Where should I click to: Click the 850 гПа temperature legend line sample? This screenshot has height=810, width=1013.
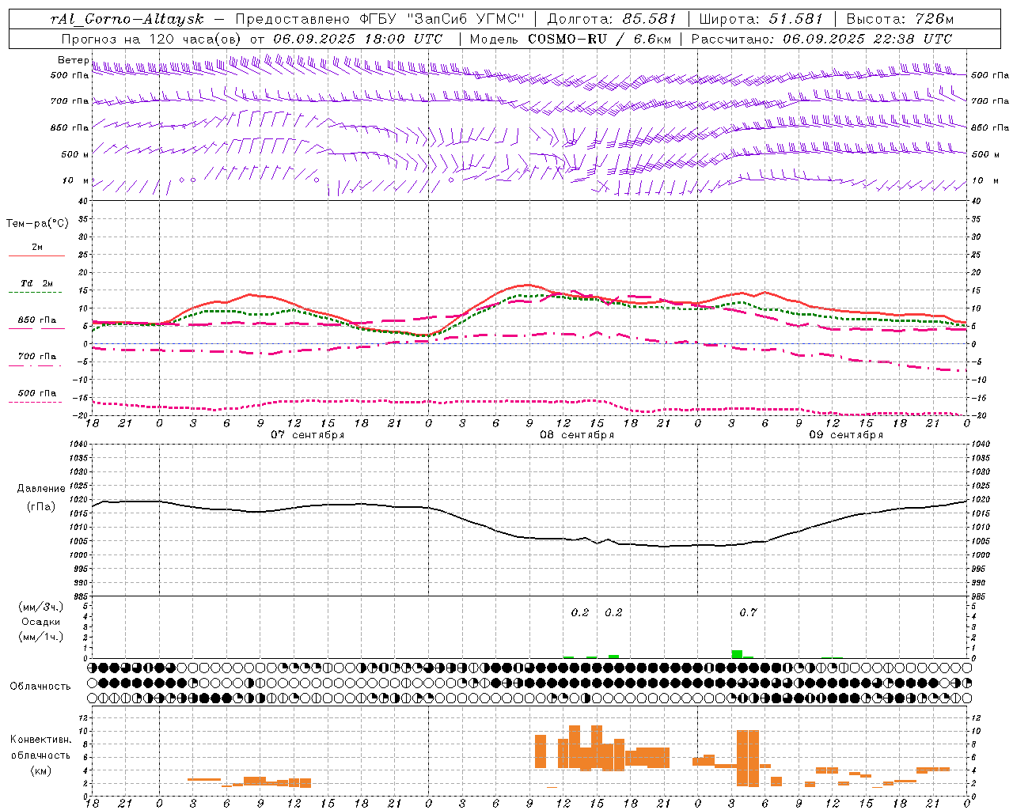click(x=36, y=328)
